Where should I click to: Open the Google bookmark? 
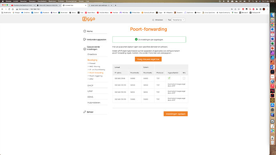[16, 13]
